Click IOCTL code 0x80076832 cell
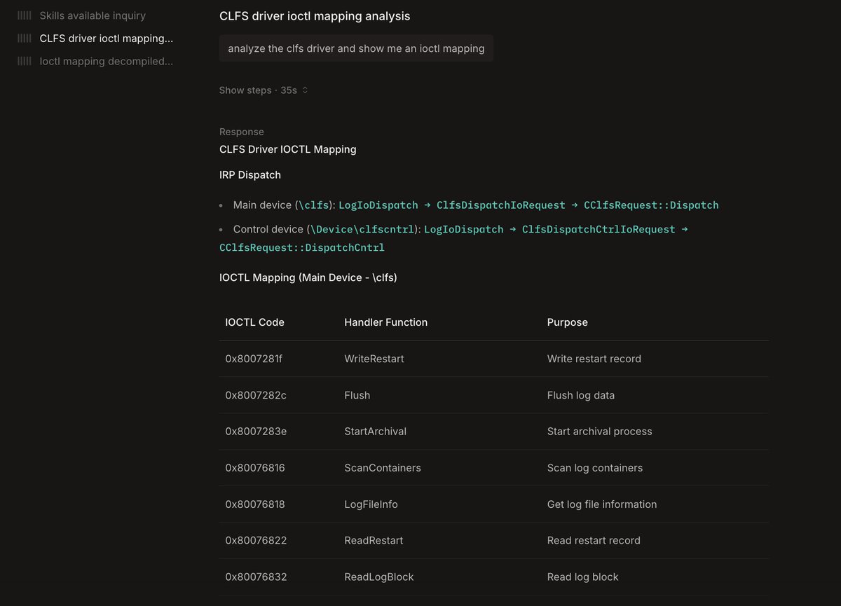Screen dimensions: 841x606 pos(256,577)
